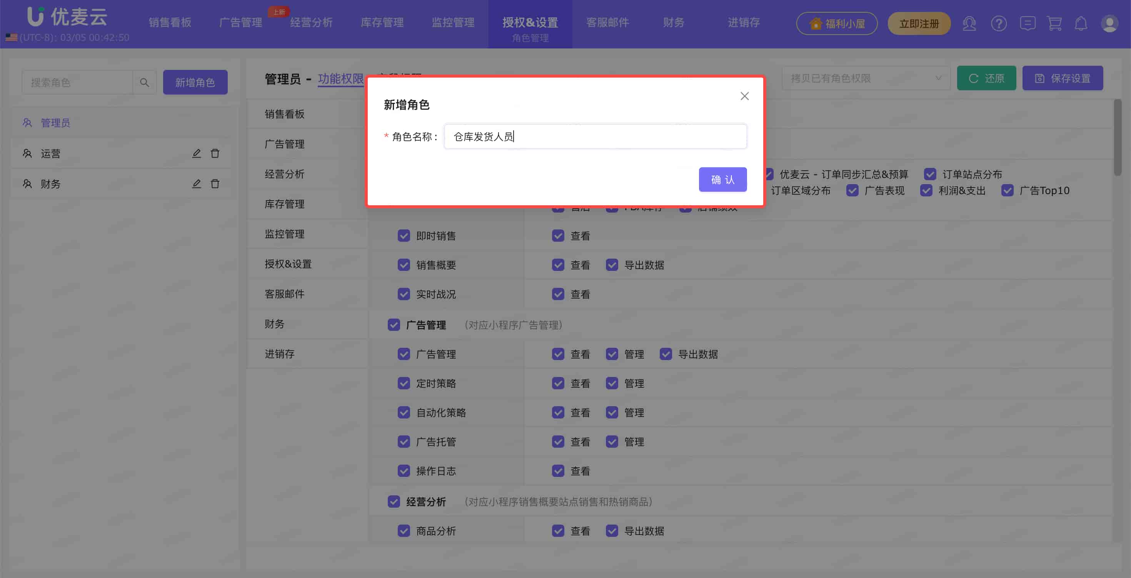Click the 确认 button in dialog
Image resolution: width=1131 pixels, height=578 pixels.
[x=722, y=179]
